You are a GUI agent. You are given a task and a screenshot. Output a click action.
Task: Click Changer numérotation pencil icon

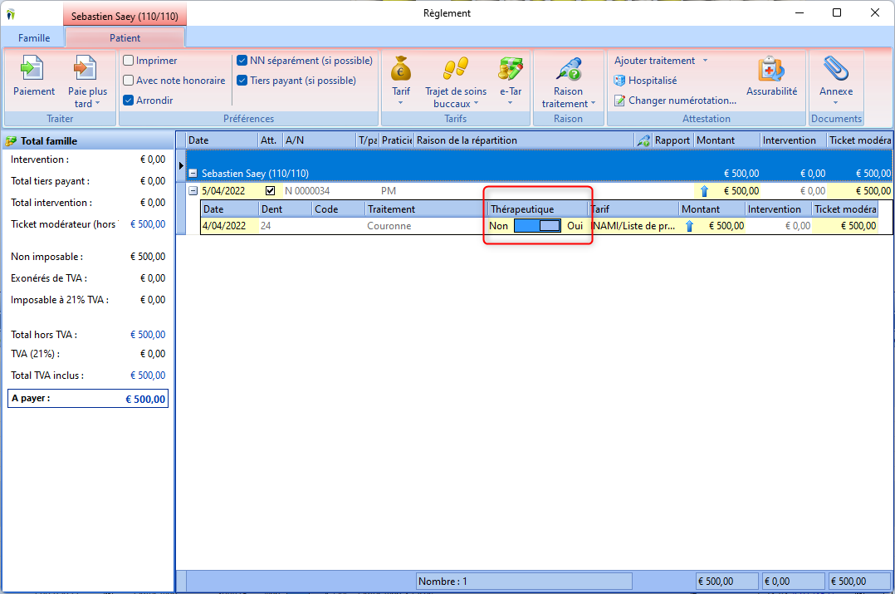tap(619, 101)
